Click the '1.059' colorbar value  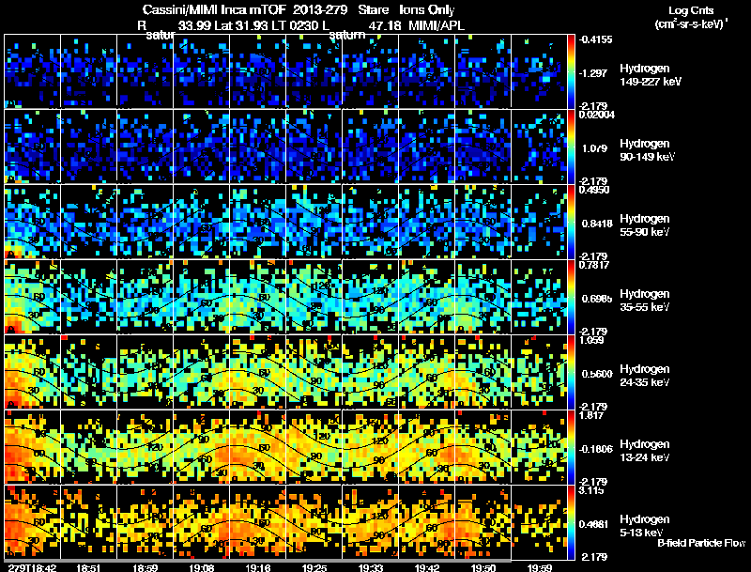click(x=591, y=341)
